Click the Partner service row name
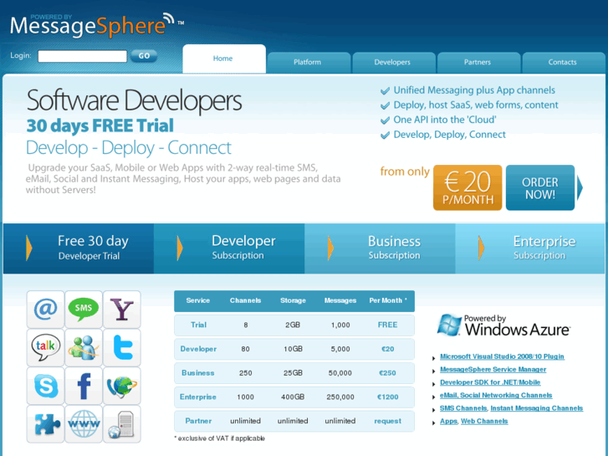 (198, 421)
